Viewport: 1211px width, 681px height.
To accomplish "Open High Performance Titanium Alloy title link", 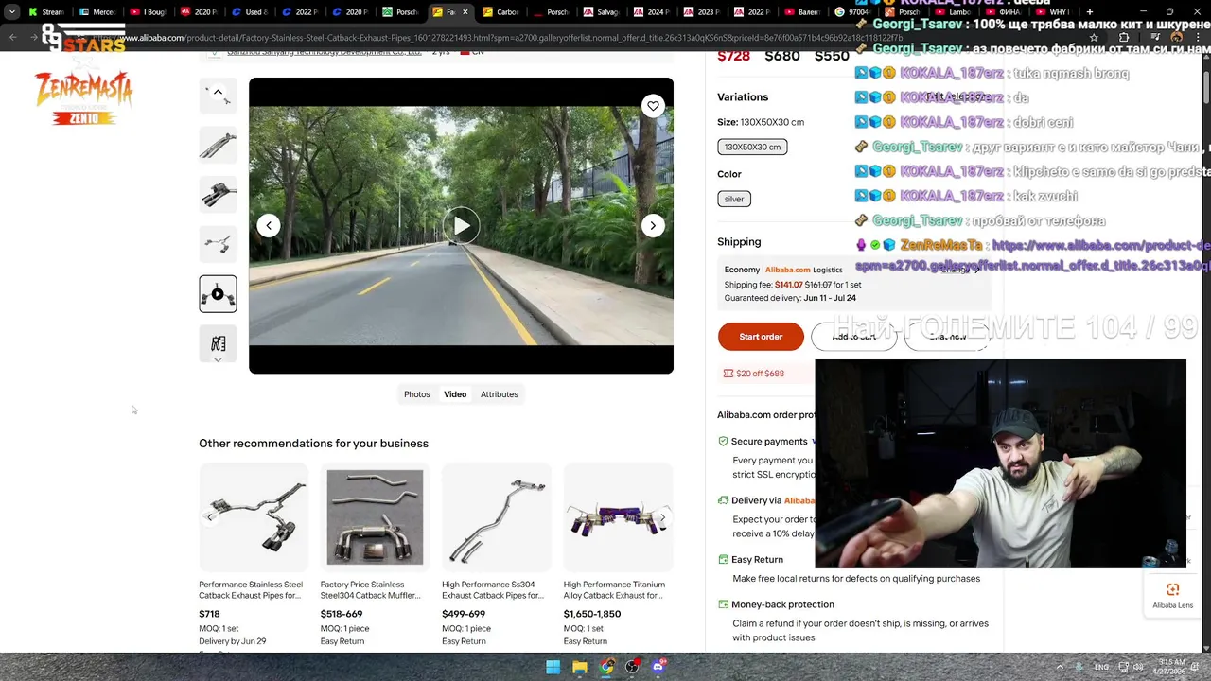I will click(614, 590).
